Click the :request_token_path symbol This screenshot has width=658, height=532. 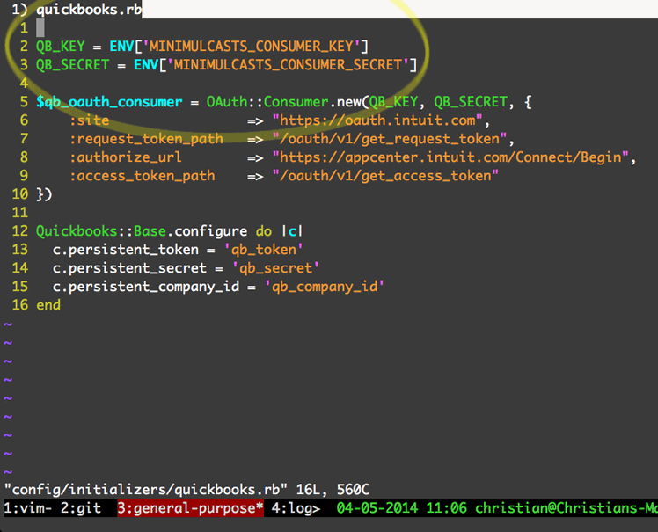[x=146, y=139]
